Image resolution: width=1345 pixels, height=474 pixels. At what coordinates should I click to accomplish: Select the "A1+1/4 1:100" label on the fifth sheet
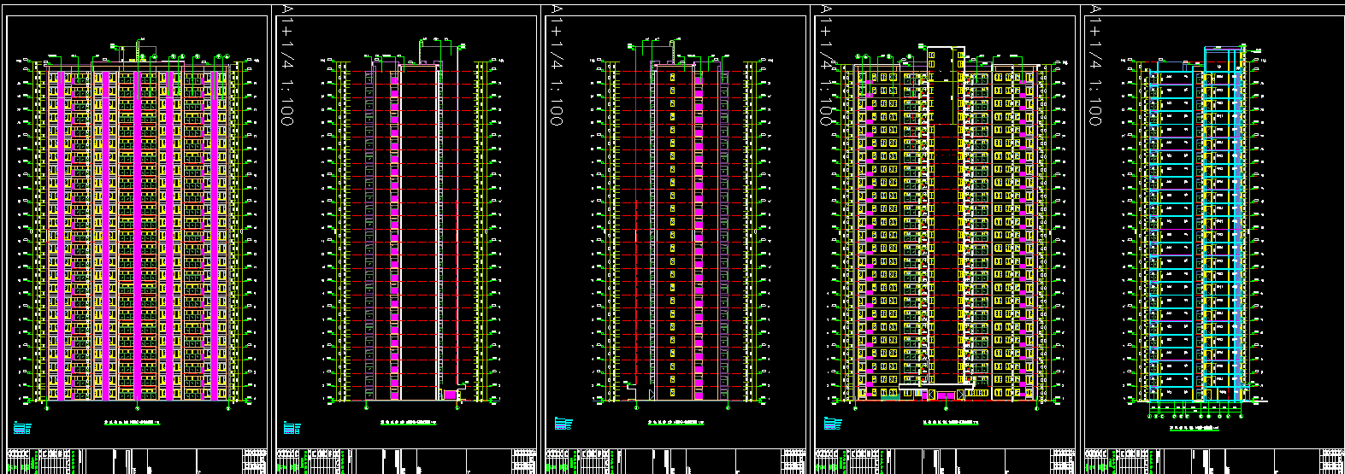(1094, 65)
